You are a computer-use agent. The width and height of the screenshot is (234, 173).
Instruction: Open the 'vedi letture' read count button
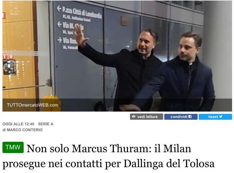click(x=146, y=117)
